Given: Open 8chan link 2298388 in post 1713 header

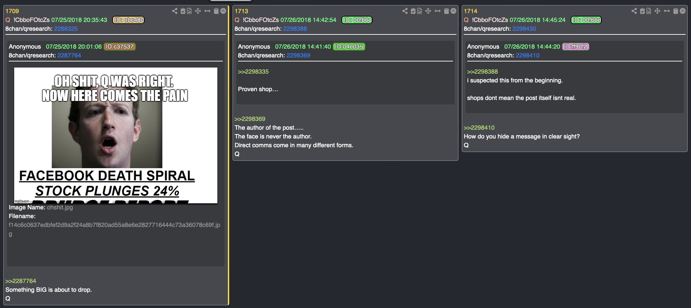Looking at the screenshot, I should tap(295, 29).
